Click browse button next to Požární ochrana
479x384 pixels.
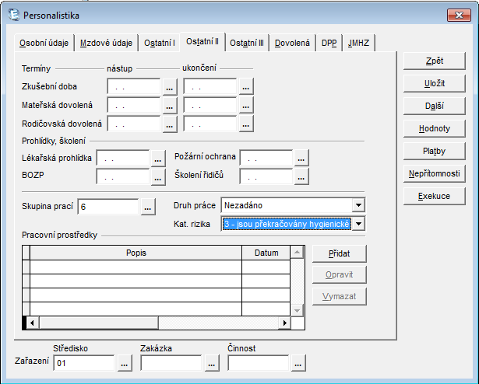point(301,158)
